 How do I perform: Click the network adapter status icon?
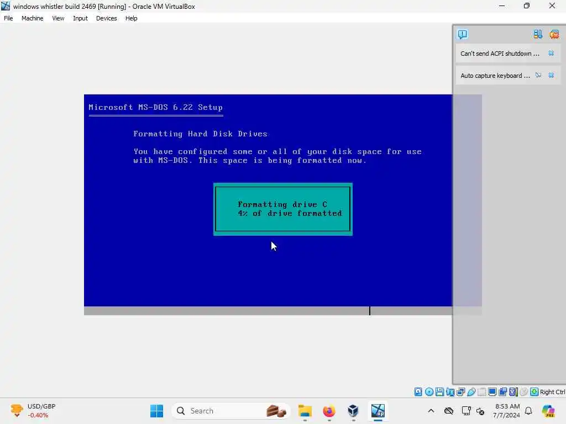tap(460, 392)
